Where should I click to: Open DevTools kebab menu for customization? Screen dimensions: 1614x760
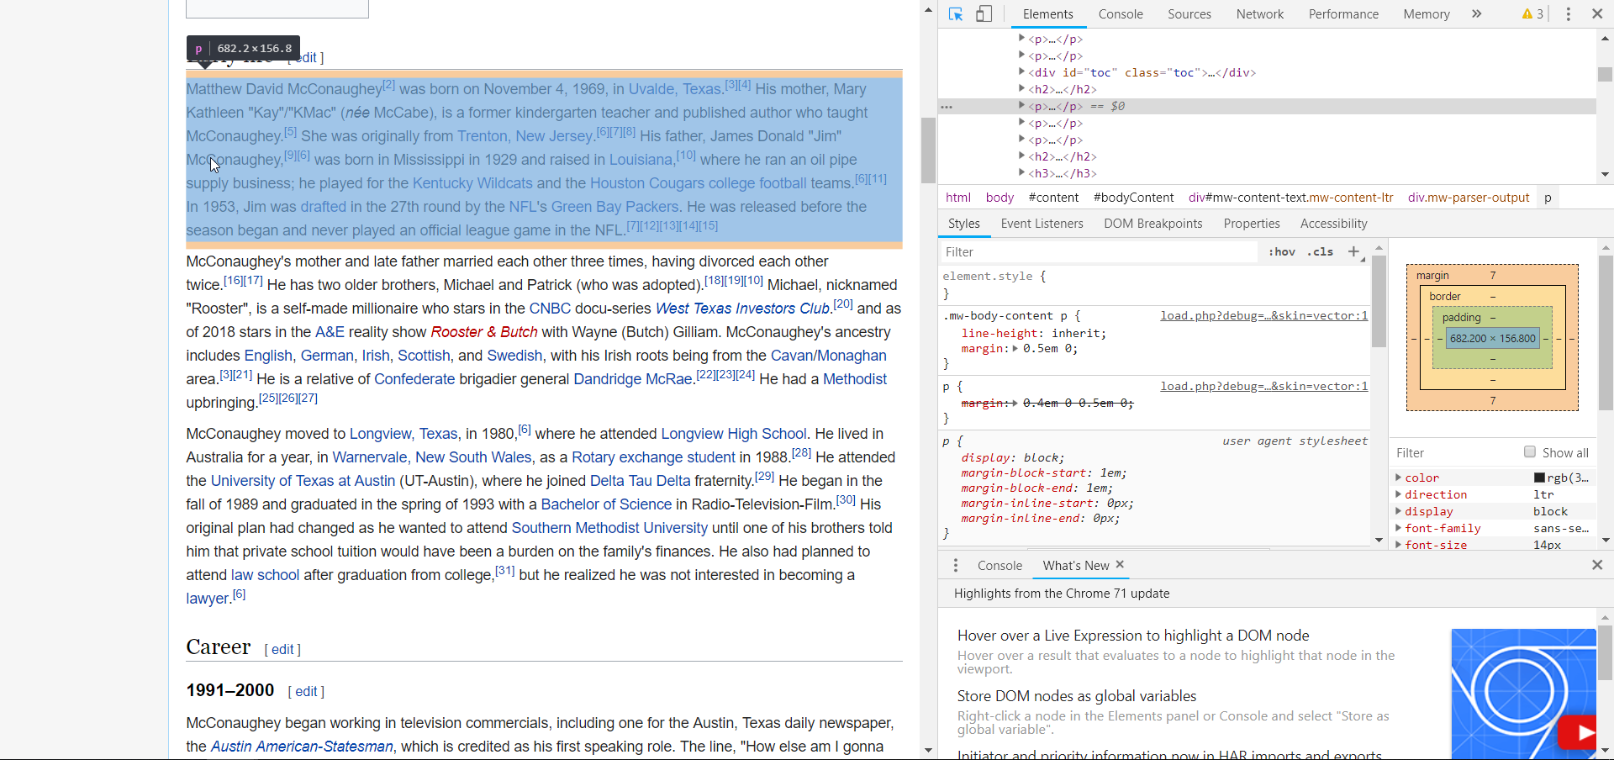(x=1568, y=14)
